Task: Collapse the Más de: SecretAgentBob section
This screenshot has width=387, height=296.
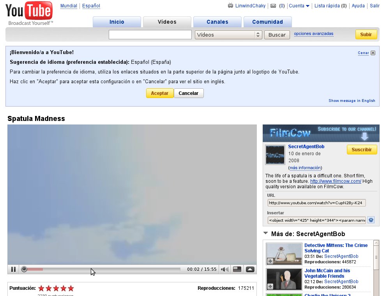Action: tap(265, 233)
